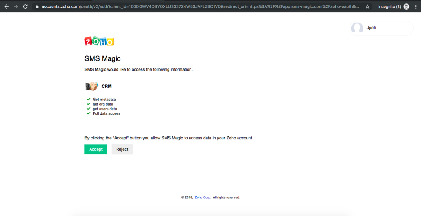Click the 'By clicking the Accept button' notice
Image resolution: width=421 pixels, height=216 pixels.
169,138
